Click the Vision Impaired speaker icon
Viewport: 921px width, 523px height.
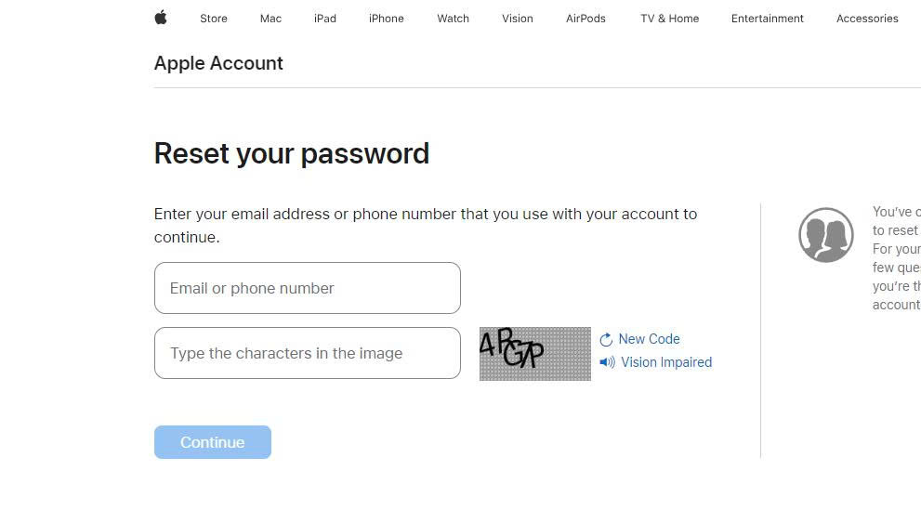click(x=608, y=362)
